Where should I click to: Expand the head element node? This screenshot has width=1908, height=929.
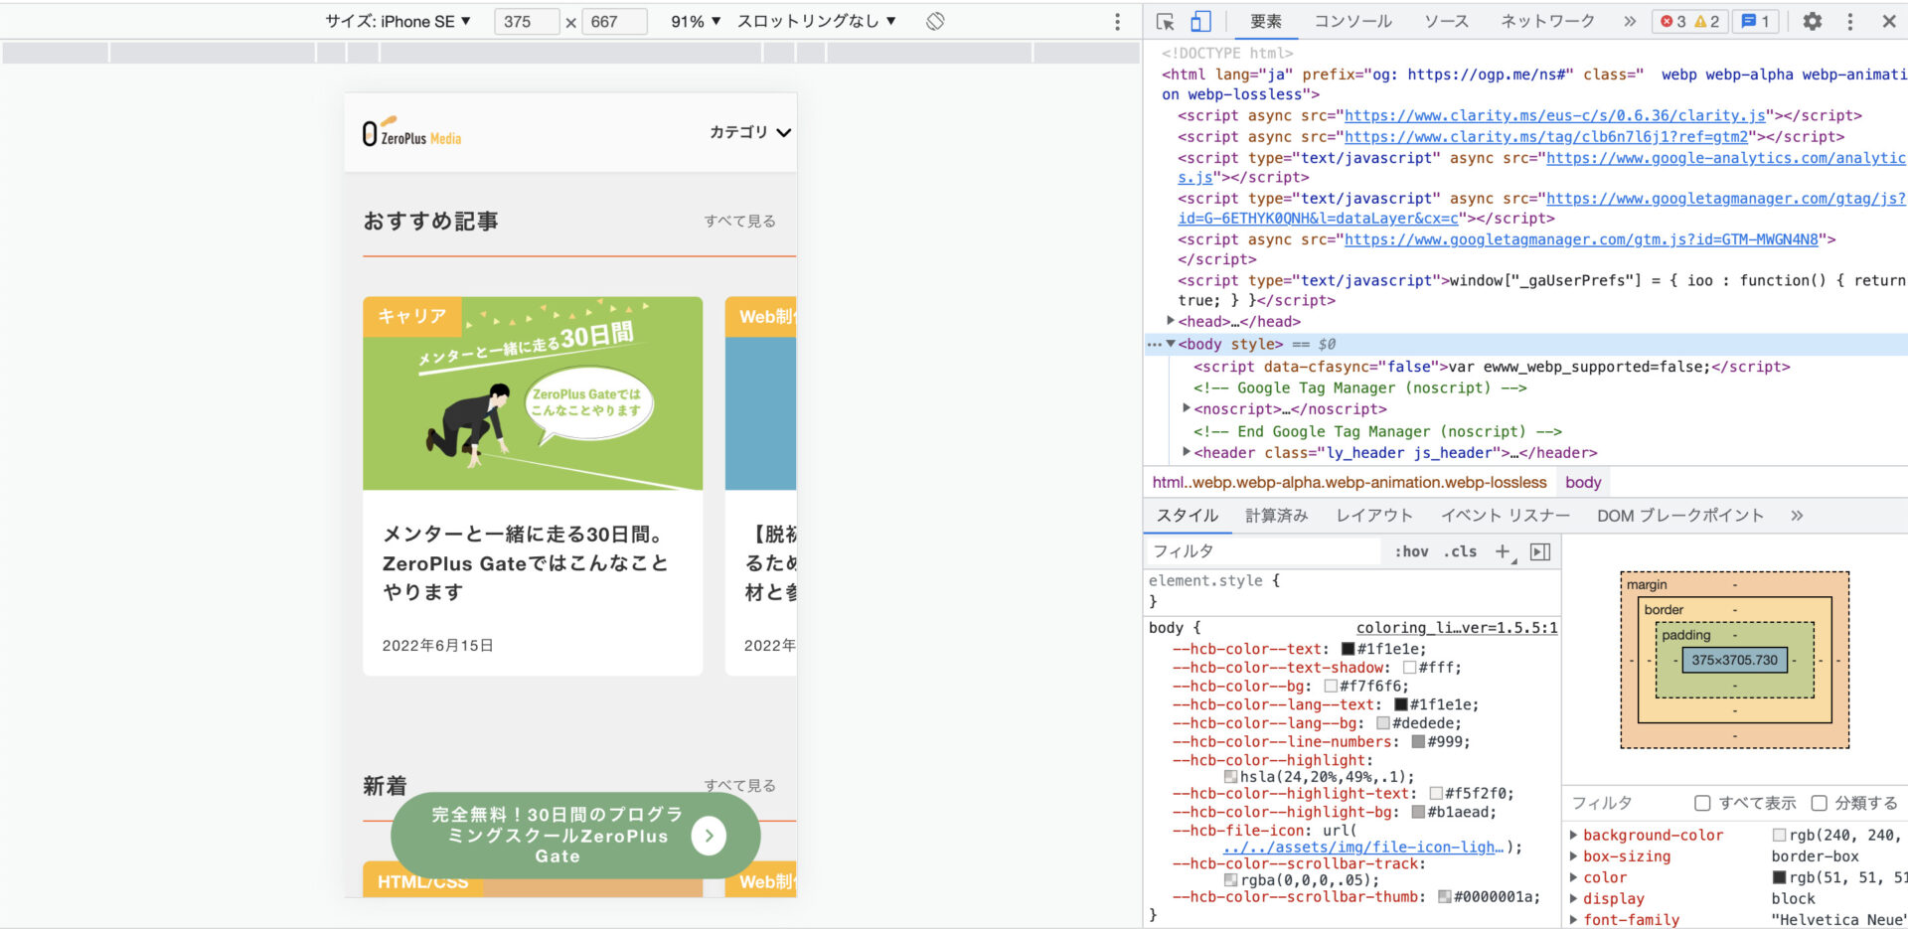pos(1171,321)
